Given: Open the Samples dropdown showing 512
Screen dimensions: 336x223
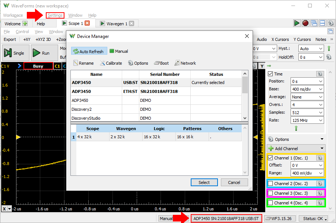Looking at the screenshot, I should pos(307,113).
